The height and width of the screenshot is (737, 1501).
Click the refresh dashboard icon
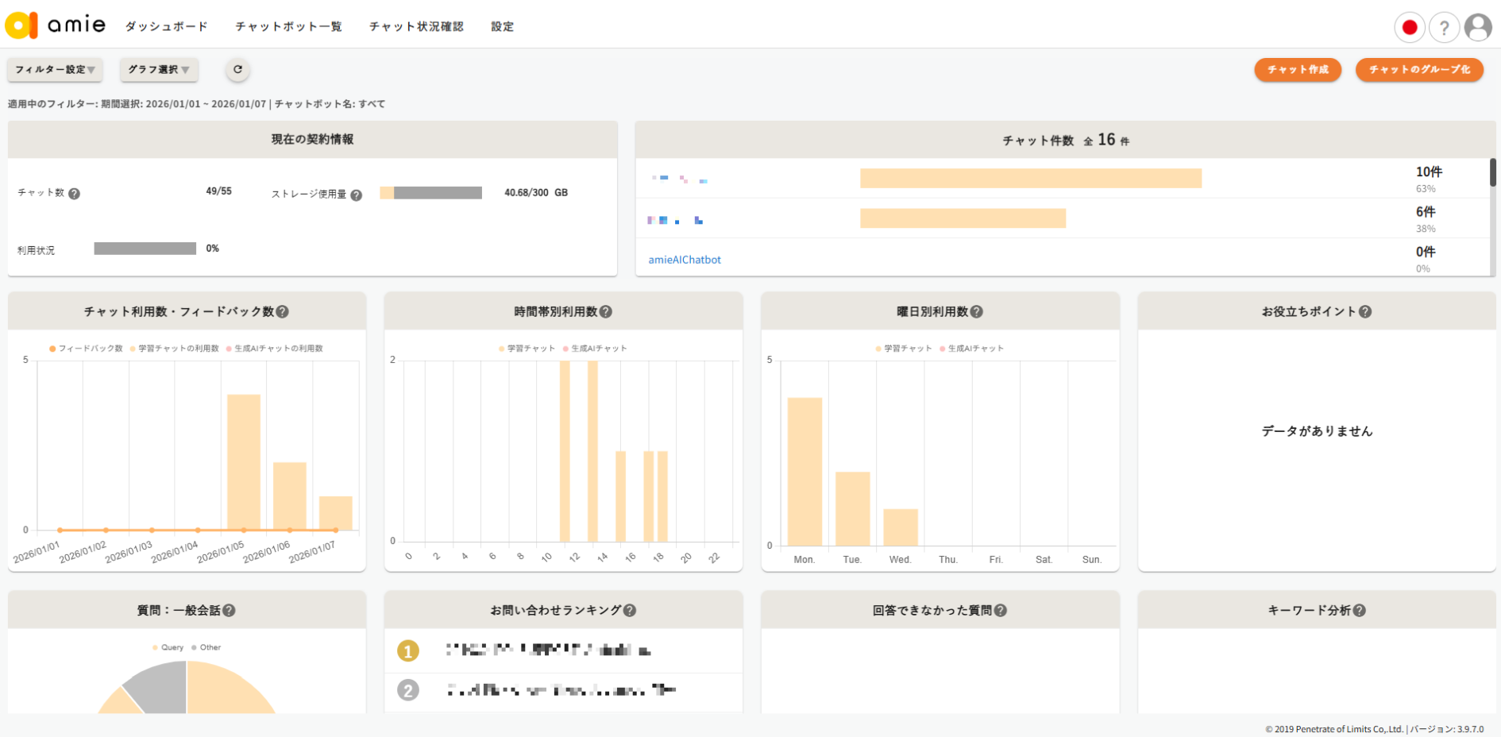(237, 70)
